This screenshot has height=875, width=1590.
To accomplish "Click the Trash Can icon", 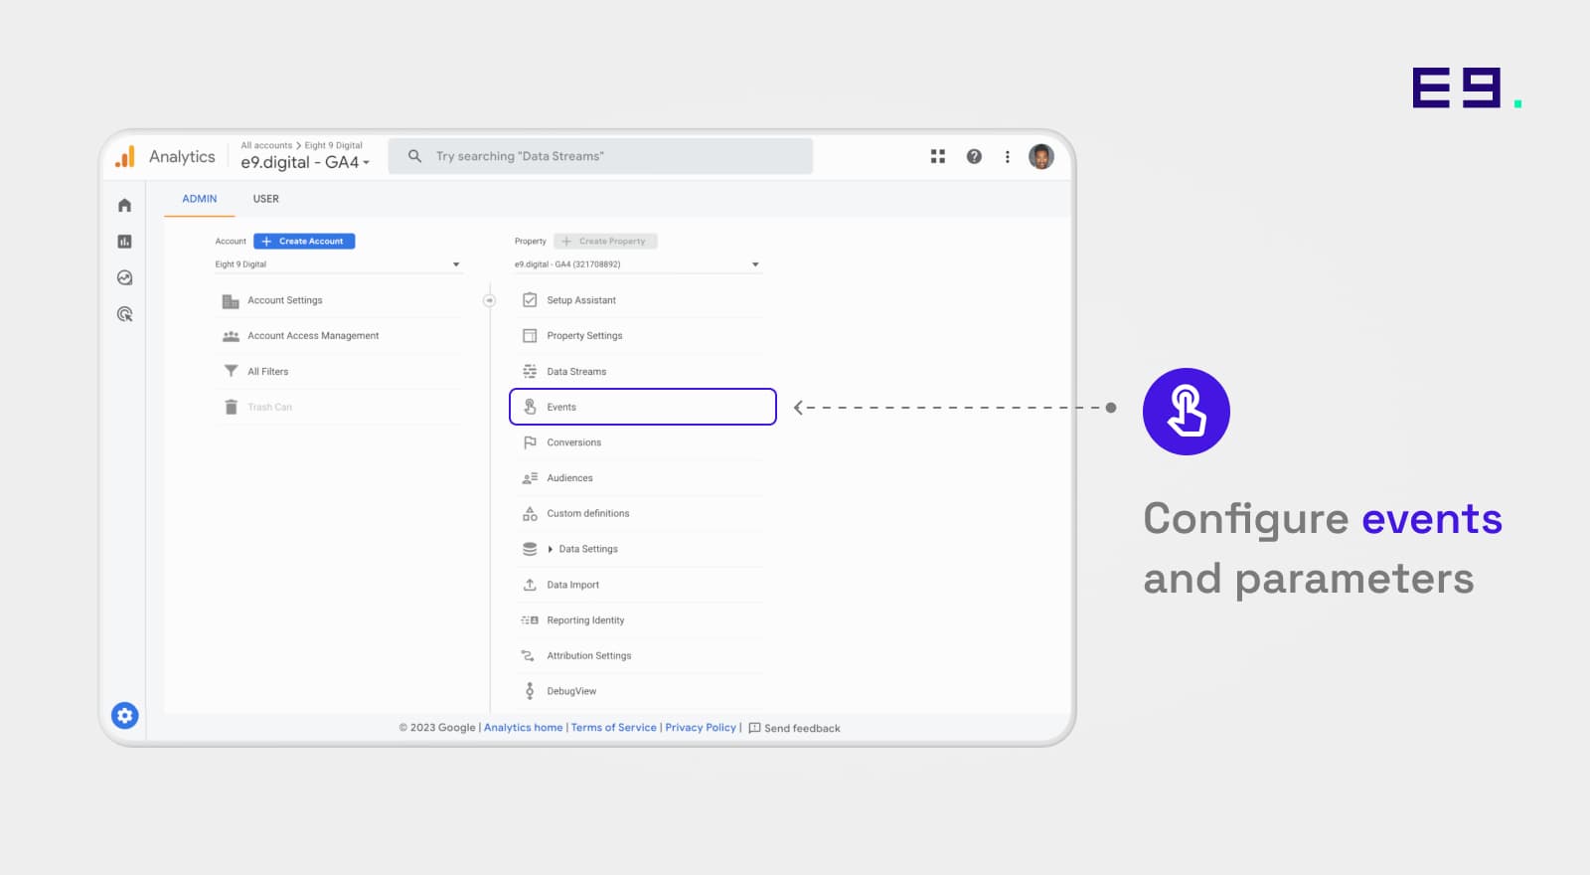I will tap(231, 407).
